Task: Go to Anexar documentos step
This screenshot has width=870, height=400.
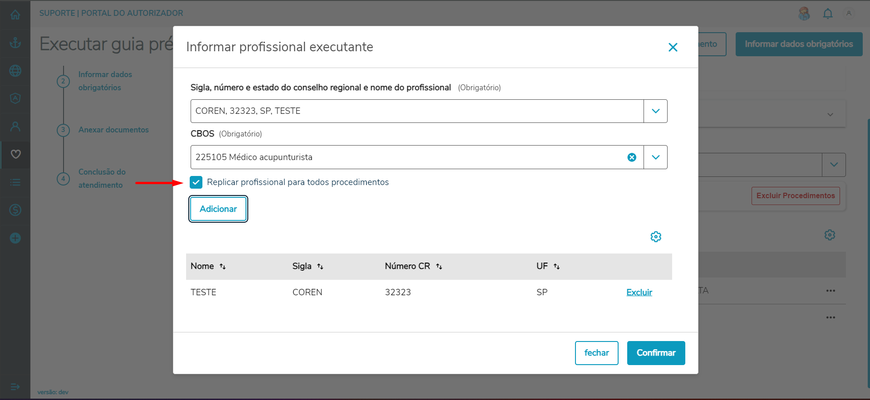Action: 113,130
